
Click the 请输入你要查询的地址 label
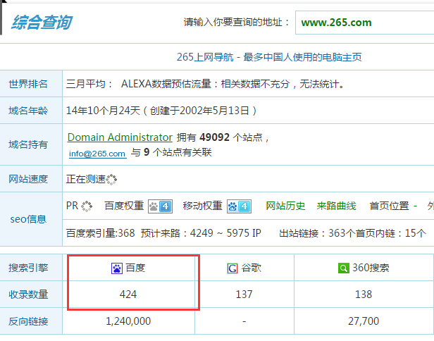(x=237, y=22)
